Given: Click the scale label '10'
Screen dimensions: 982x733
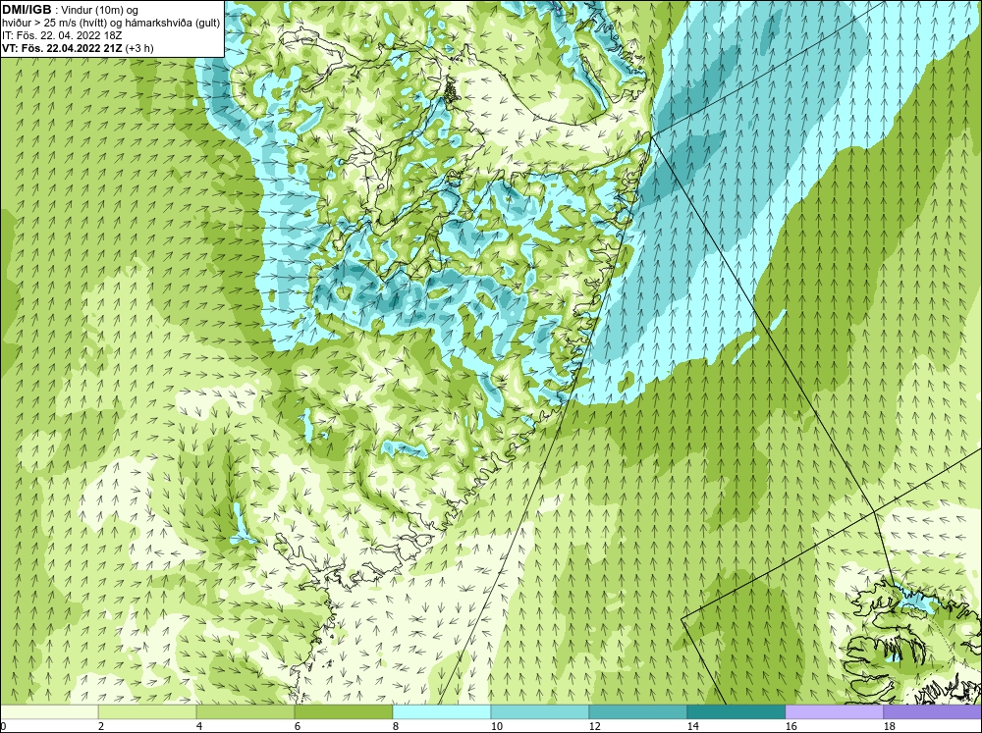Looking at the screenshot, I should click(x=497, y=726).
